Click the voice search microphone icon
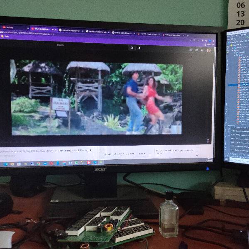 click(139, 48)
